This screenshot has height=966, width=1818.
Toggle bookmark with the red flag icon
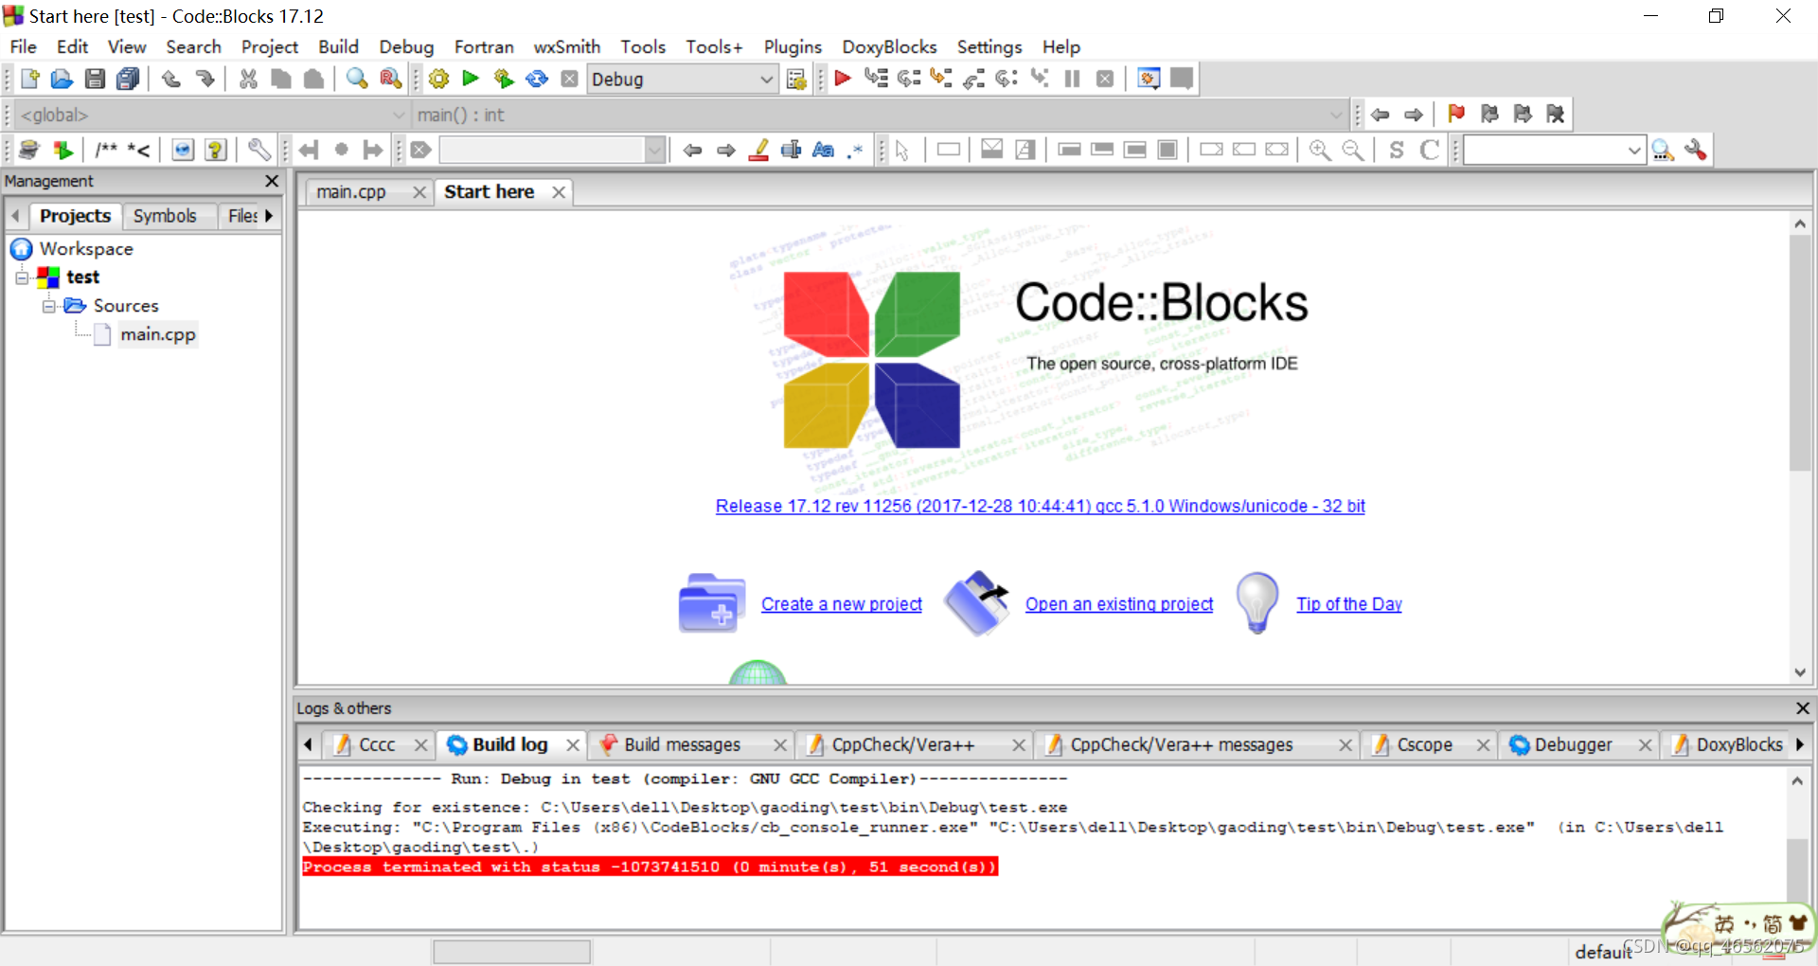[1456, 115]
